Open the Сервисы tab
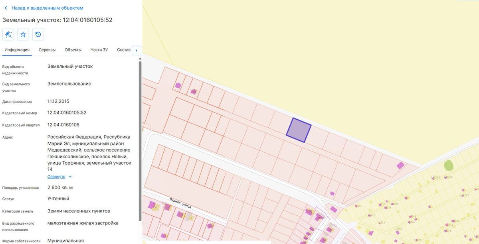Screen dimensions: 479x244 click(47, 50)
